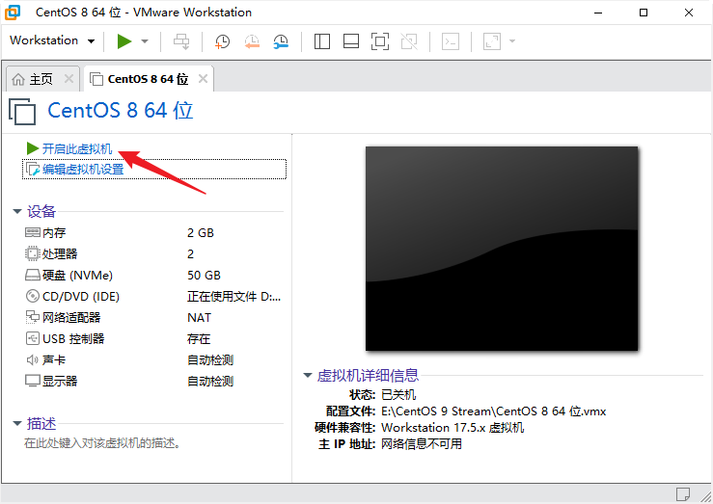
Task: Collapse the 设备 section
Action: [x=17, y=212]
